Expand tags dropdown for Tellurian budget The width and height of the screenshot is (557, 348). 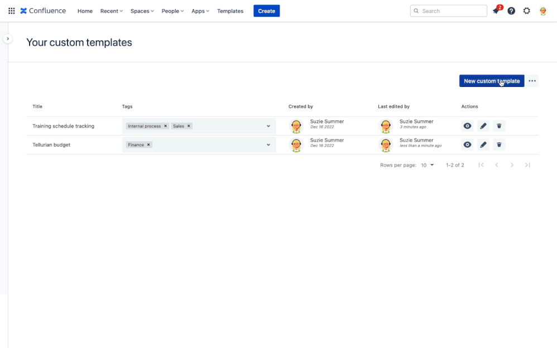click(x=268, y=144)
